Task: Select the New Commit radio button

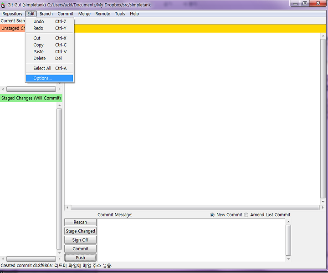Action: pos(212,215)
